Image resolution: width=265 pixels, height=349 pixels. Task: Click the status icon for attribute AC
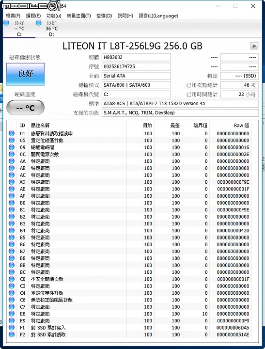click(x=12, y=175)
